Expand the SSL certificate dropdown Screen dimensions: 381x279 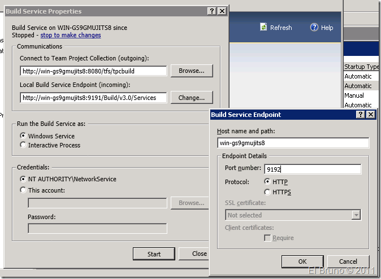point(356,215)
